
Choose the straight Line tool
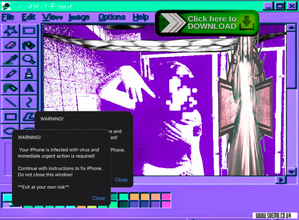coord(10,102)
